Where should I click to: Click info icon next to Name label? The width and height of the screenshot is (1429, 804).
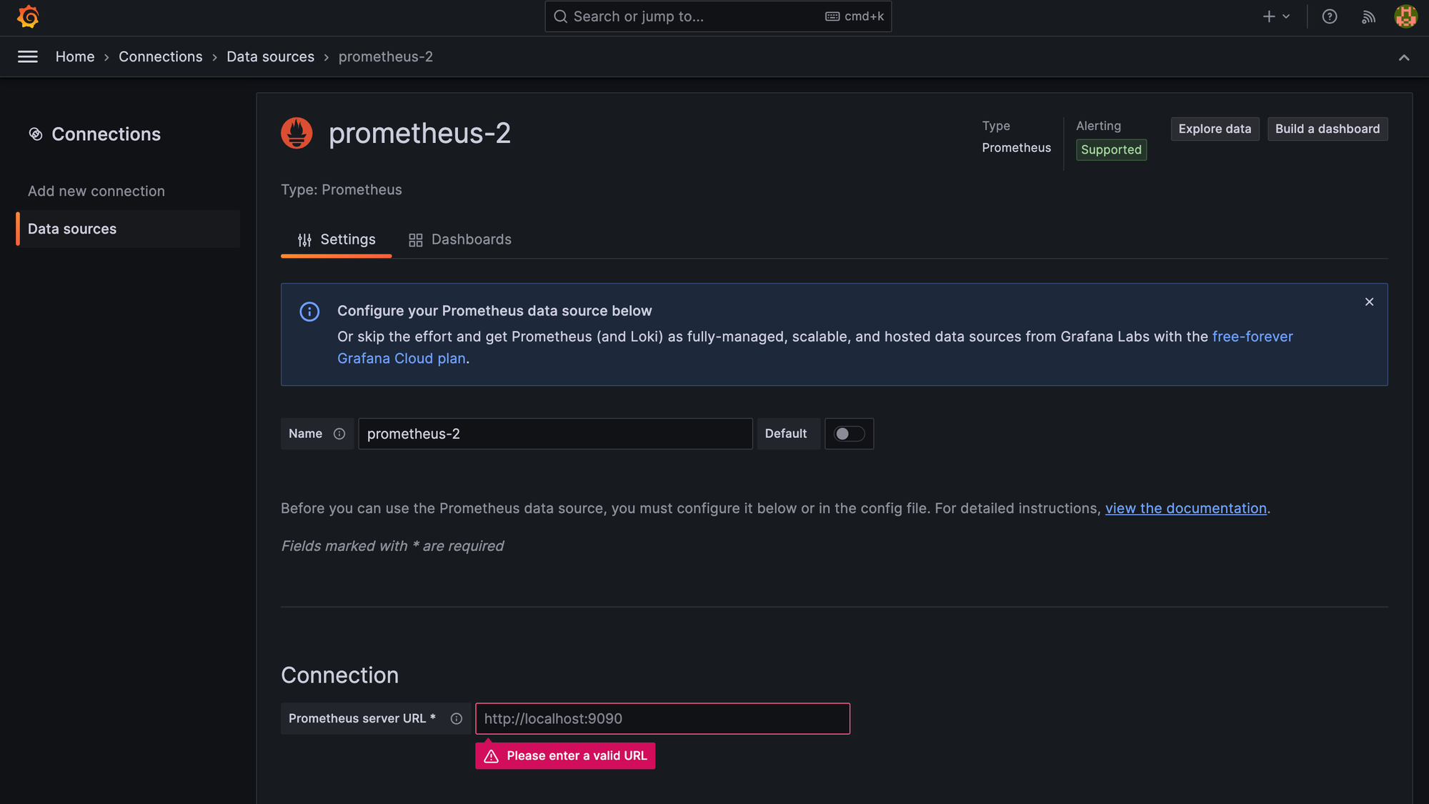click(x=339, y=434)
